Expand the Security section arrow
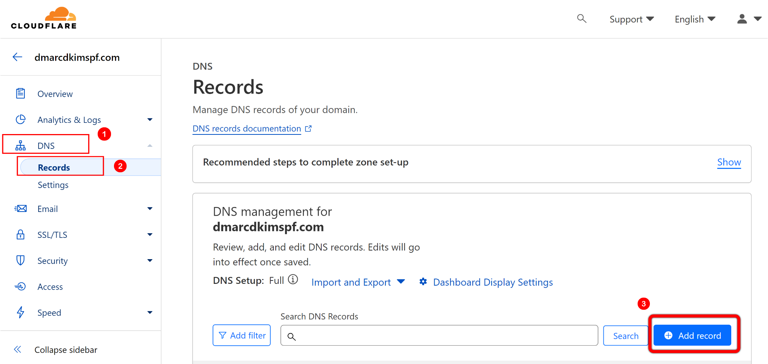 [x=150, y=260]
